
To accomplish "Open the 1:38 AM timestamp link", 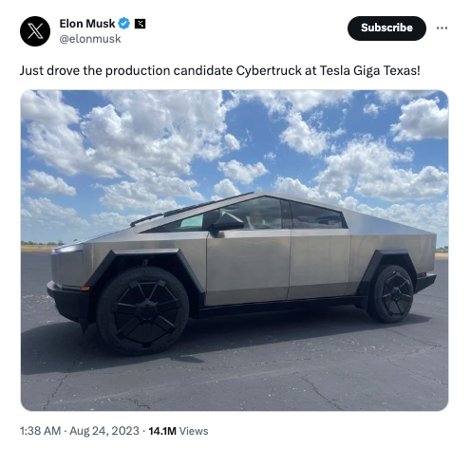I will coord(40,431).
